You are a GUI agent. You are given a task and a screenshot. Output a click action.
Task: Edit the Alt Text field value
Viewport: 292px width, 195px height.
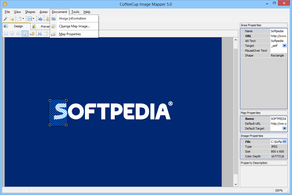[279, 41]
